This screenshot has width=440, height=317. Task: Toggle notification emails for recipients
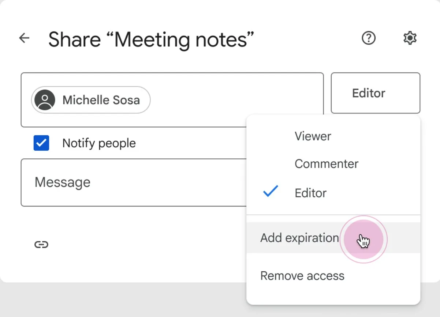pos(41,143)
